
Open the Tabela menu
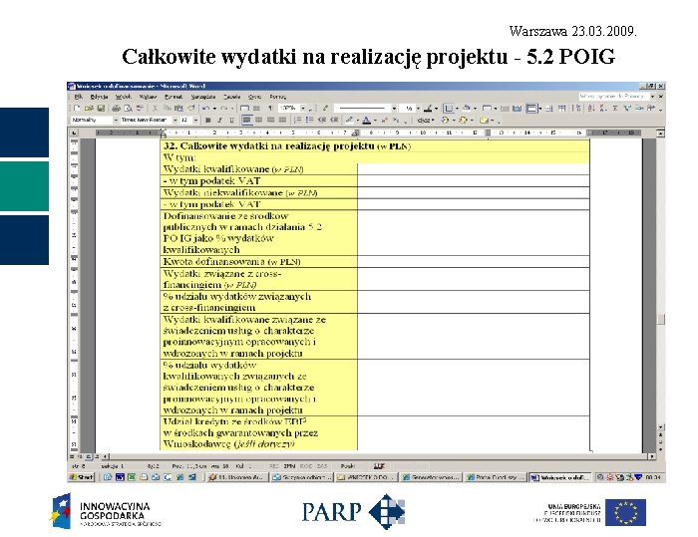pos(232,96)
